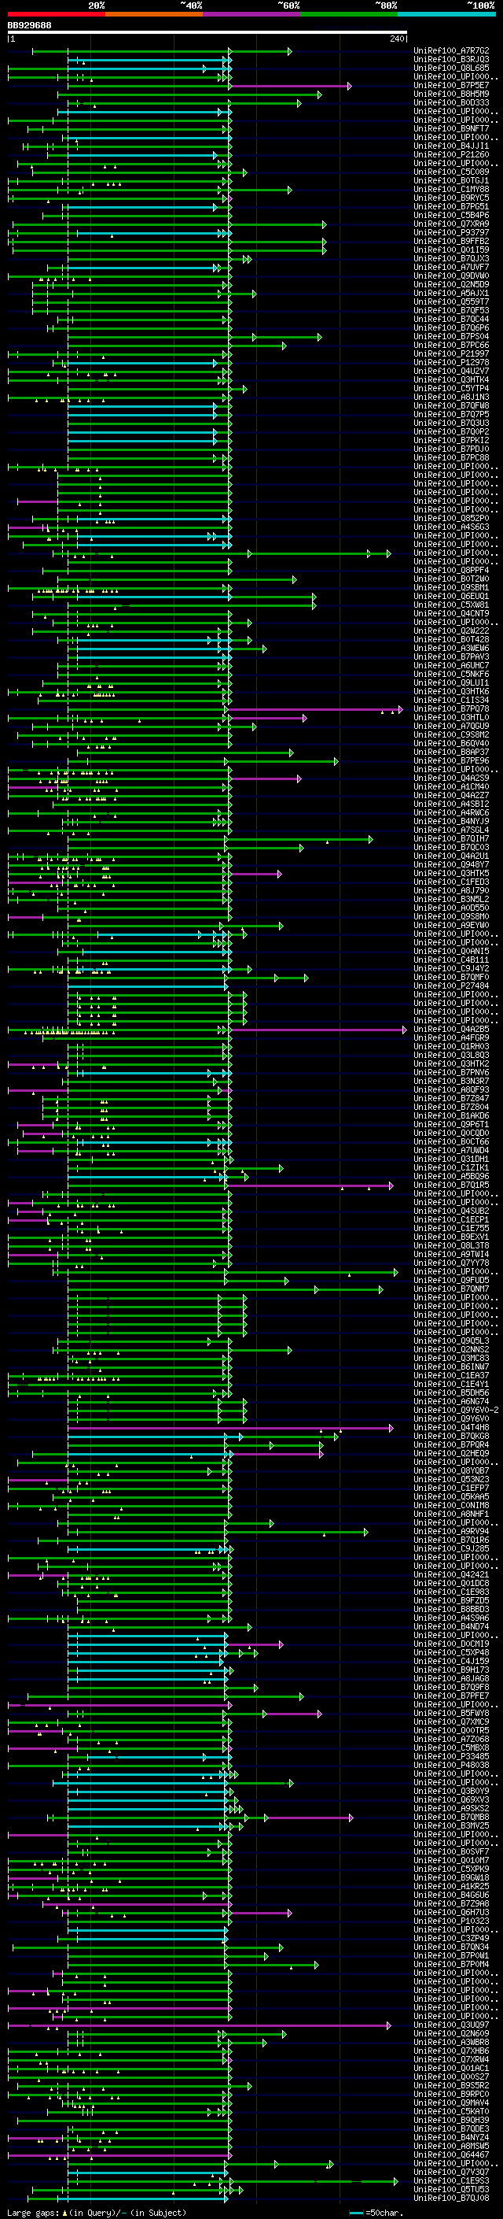Select the UniRef100_A5AJX1 label

[x=451, y=293]
